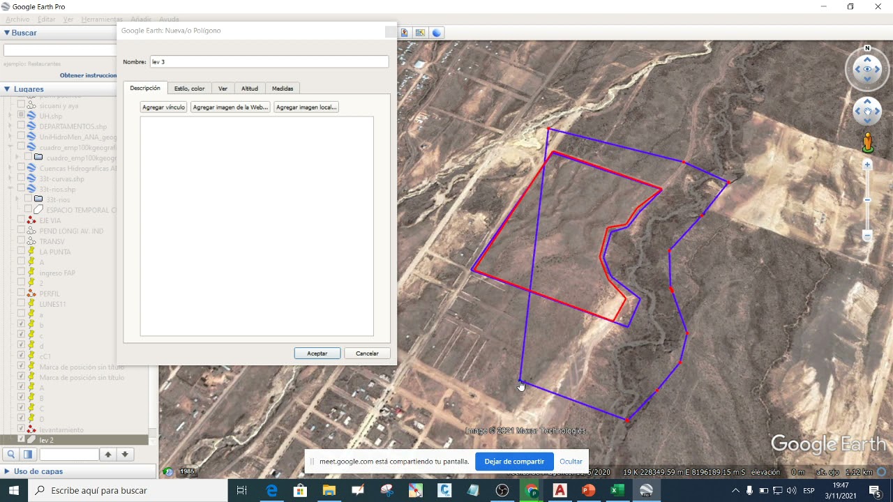Click the description text area
The width and height of the screenshot is (893, 502).
click(x=257, y=227)
